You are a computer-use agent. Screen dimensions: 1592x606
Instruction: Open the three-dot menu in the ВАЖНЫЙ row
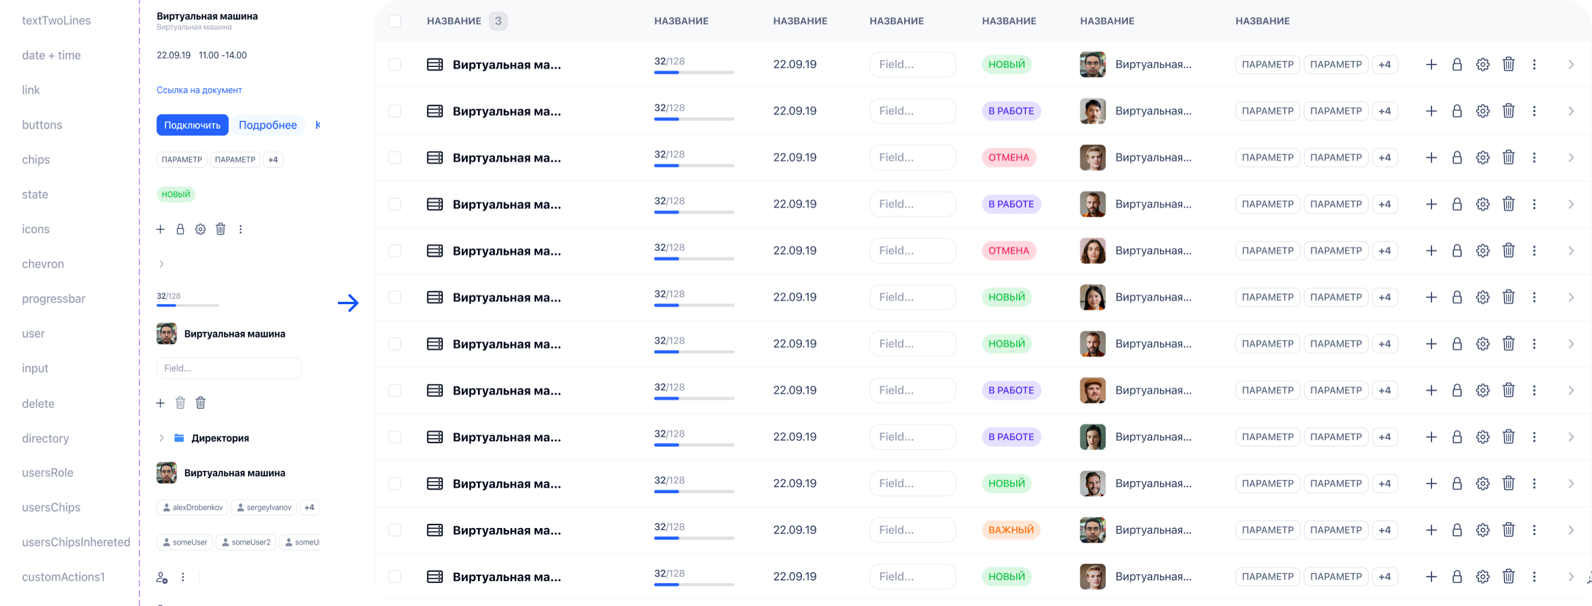[1534, 530]
